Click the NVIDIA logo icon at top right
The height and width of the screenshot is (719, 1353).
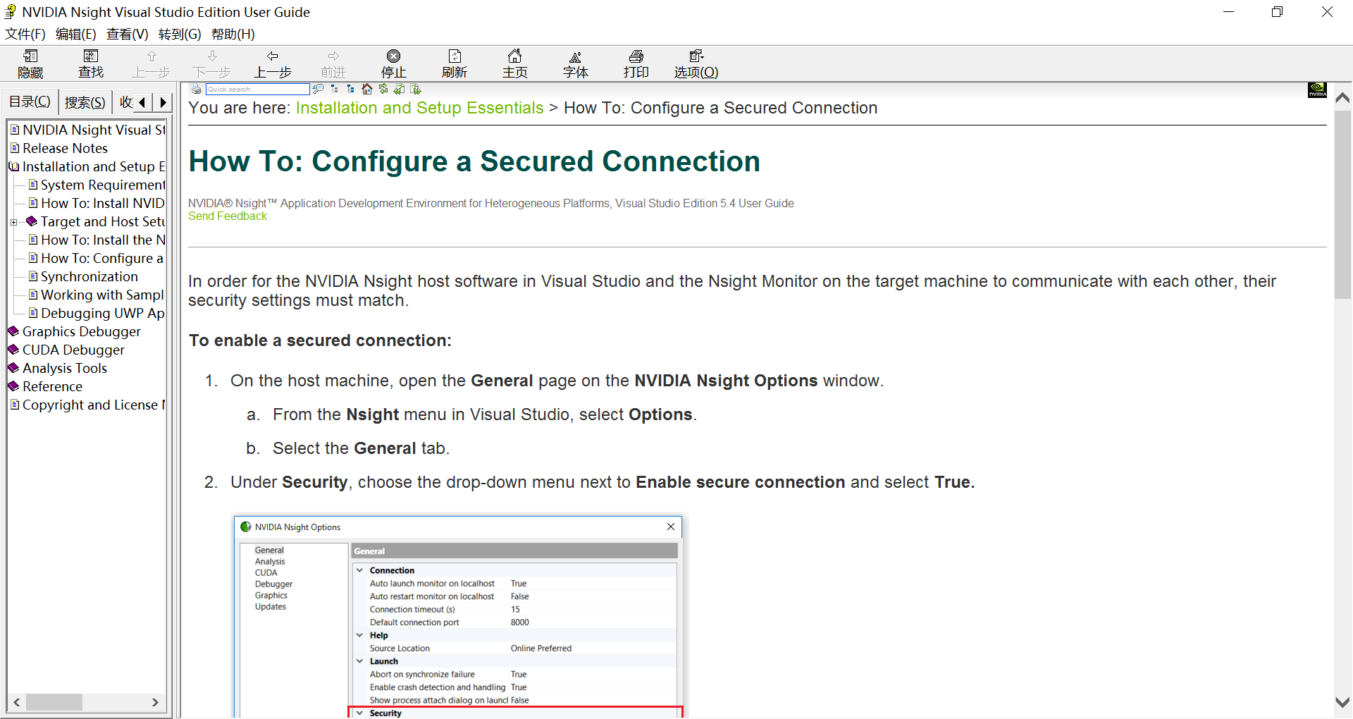(x=1317, y=90)
